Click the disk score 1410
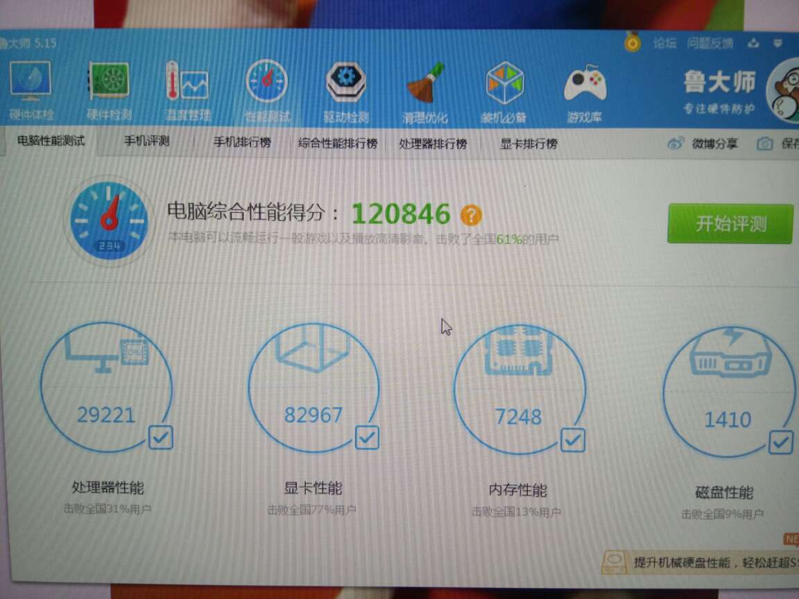Image resolution: width=799 pixels, height=599 pixels. (728, 420)
